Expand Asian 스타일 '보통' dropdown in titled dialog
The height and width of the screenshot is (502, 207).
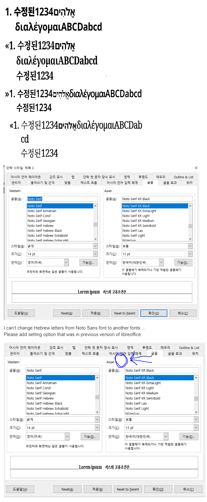click(190, 246)
